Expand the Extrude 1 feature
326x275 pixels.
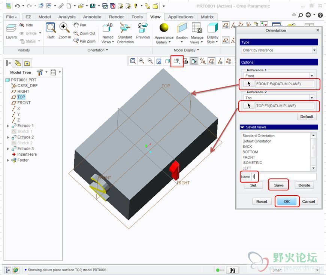[8, 126]
